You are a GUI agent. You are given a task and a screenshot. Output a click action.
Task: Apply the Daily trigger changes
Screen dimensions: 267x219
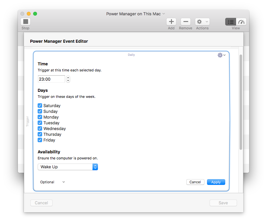pos(216,182)
